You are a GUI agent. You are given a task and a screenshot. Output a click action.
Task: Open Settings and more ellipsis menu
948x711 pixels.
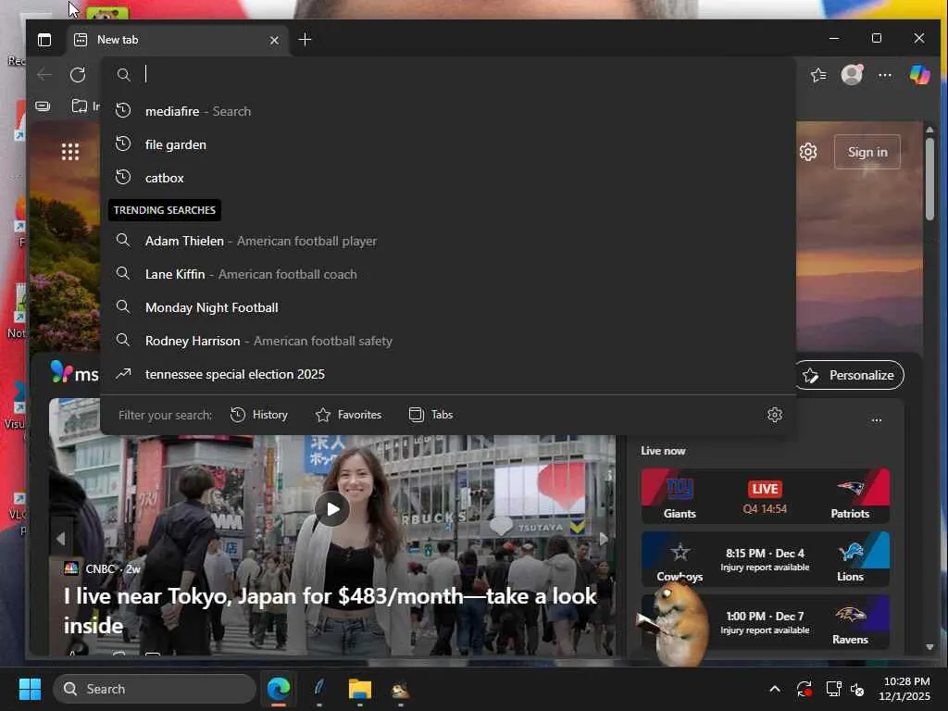coord(884,75)
